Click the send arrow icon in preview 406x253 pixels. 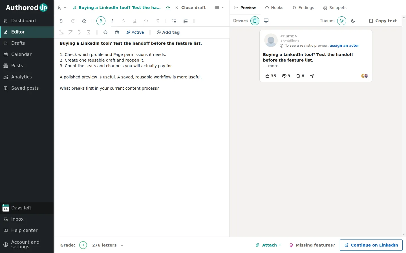pos(312,76)
